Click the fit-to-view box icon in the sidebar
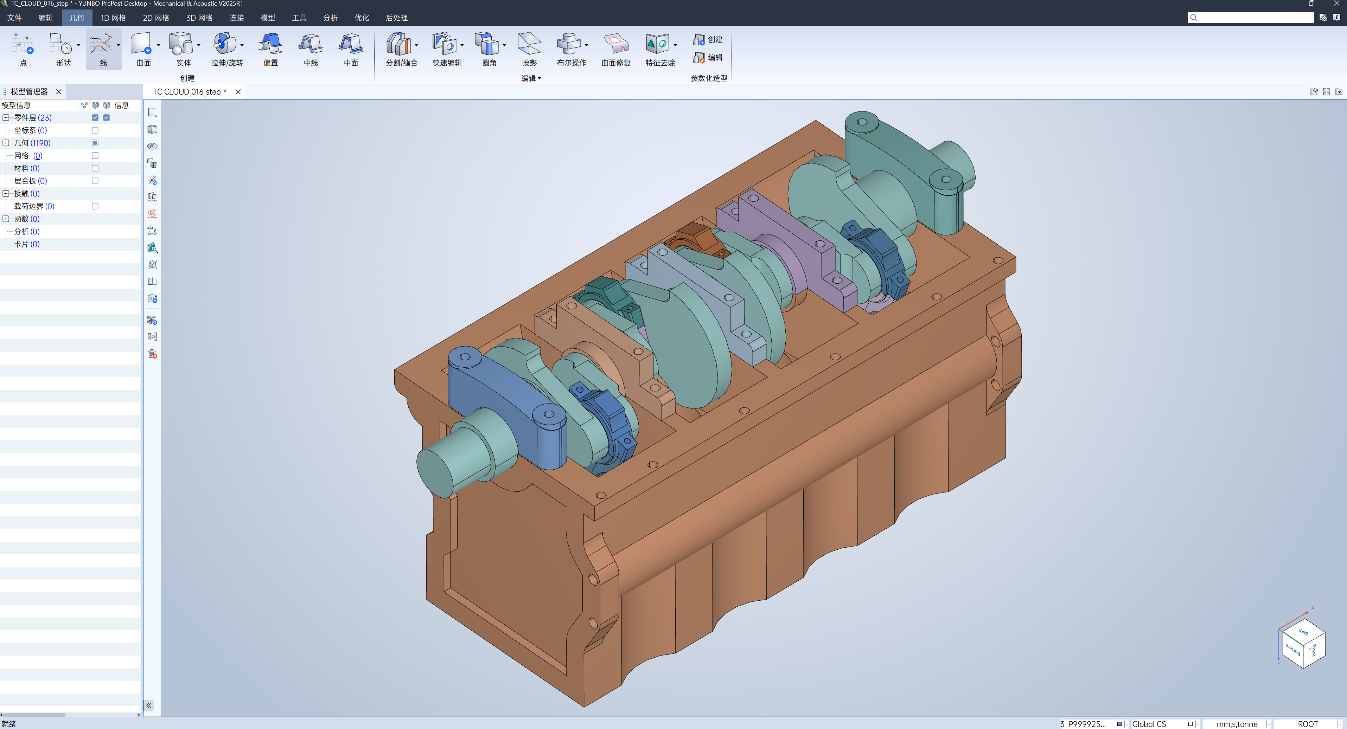Screen dimensions: 1347x729 (x=152, y=264)
